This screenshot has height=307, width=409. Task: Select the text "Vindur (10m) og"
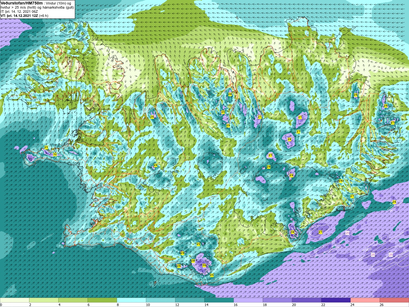(59, 3)
